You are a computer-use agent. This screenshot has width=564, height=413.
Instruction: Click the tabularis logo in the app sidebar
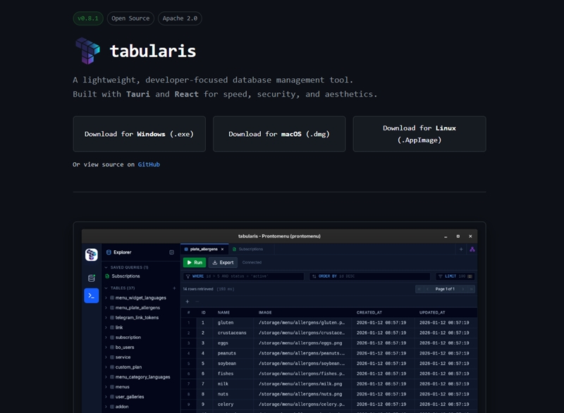92,254
